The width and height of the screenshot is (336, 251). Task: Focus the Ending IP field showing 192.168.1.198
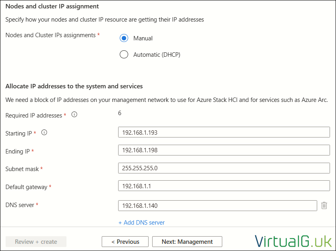[x=224, y=150]
